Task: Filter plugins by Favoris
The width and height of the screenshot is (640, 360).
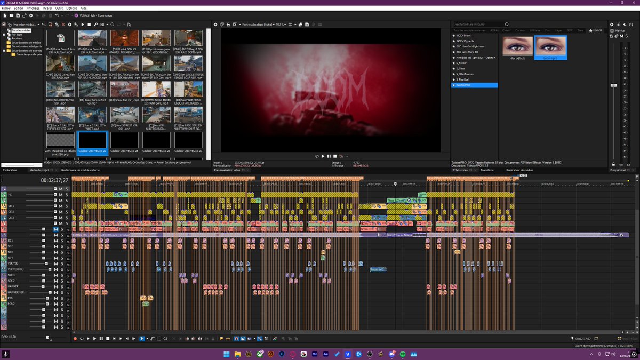Action: pyautogui.click(x=595, y=30)
